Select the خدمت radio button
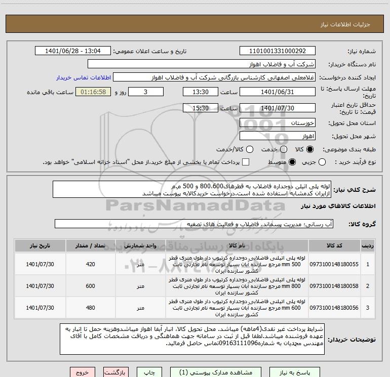 284,149
